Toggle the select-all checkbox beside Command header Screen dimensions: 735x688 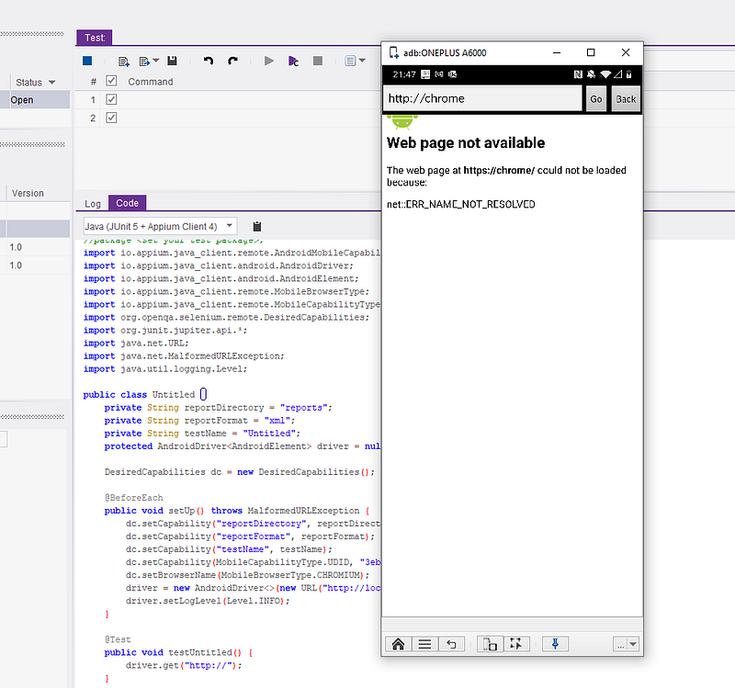[111, 81]
